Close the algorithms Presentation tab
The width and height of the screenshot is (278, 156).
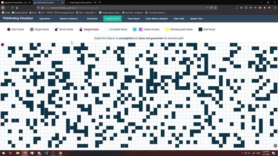point(30,3)
